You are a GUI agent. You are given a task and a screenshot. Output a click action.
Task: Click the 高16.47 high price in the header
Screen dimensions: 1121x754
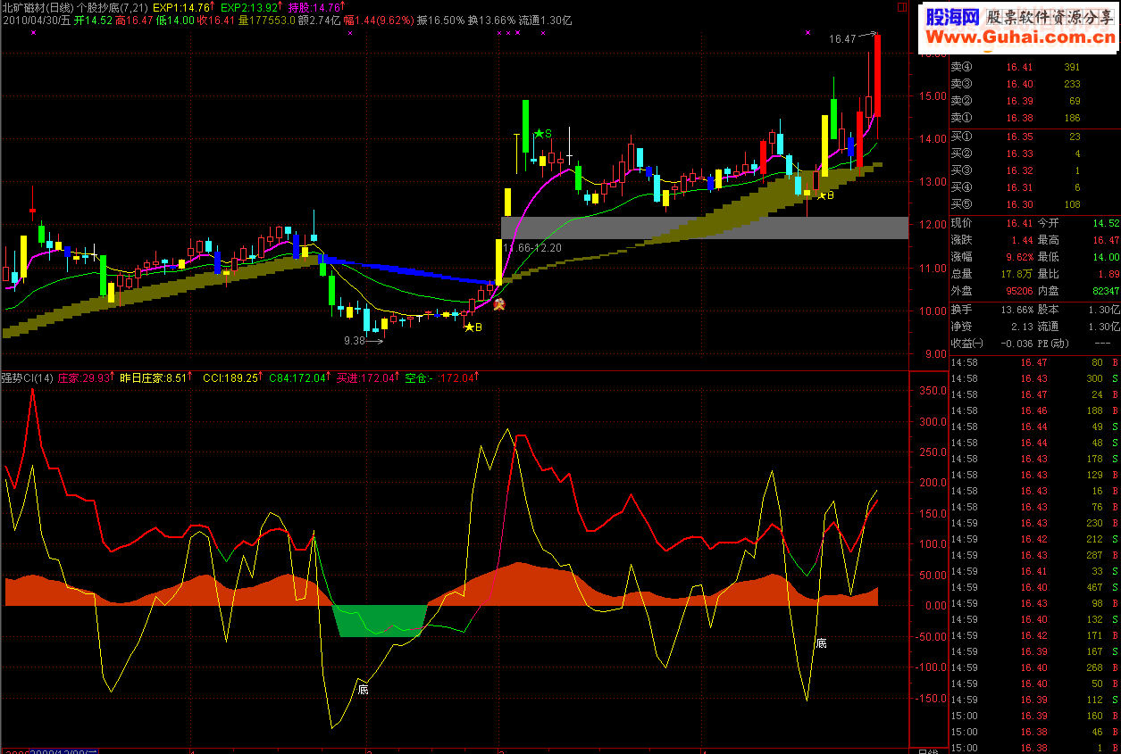click(135, 20)
